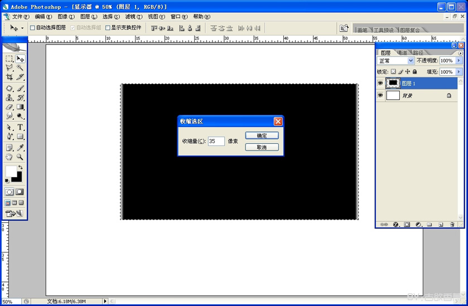Open 图像 menu

[66, 17]
